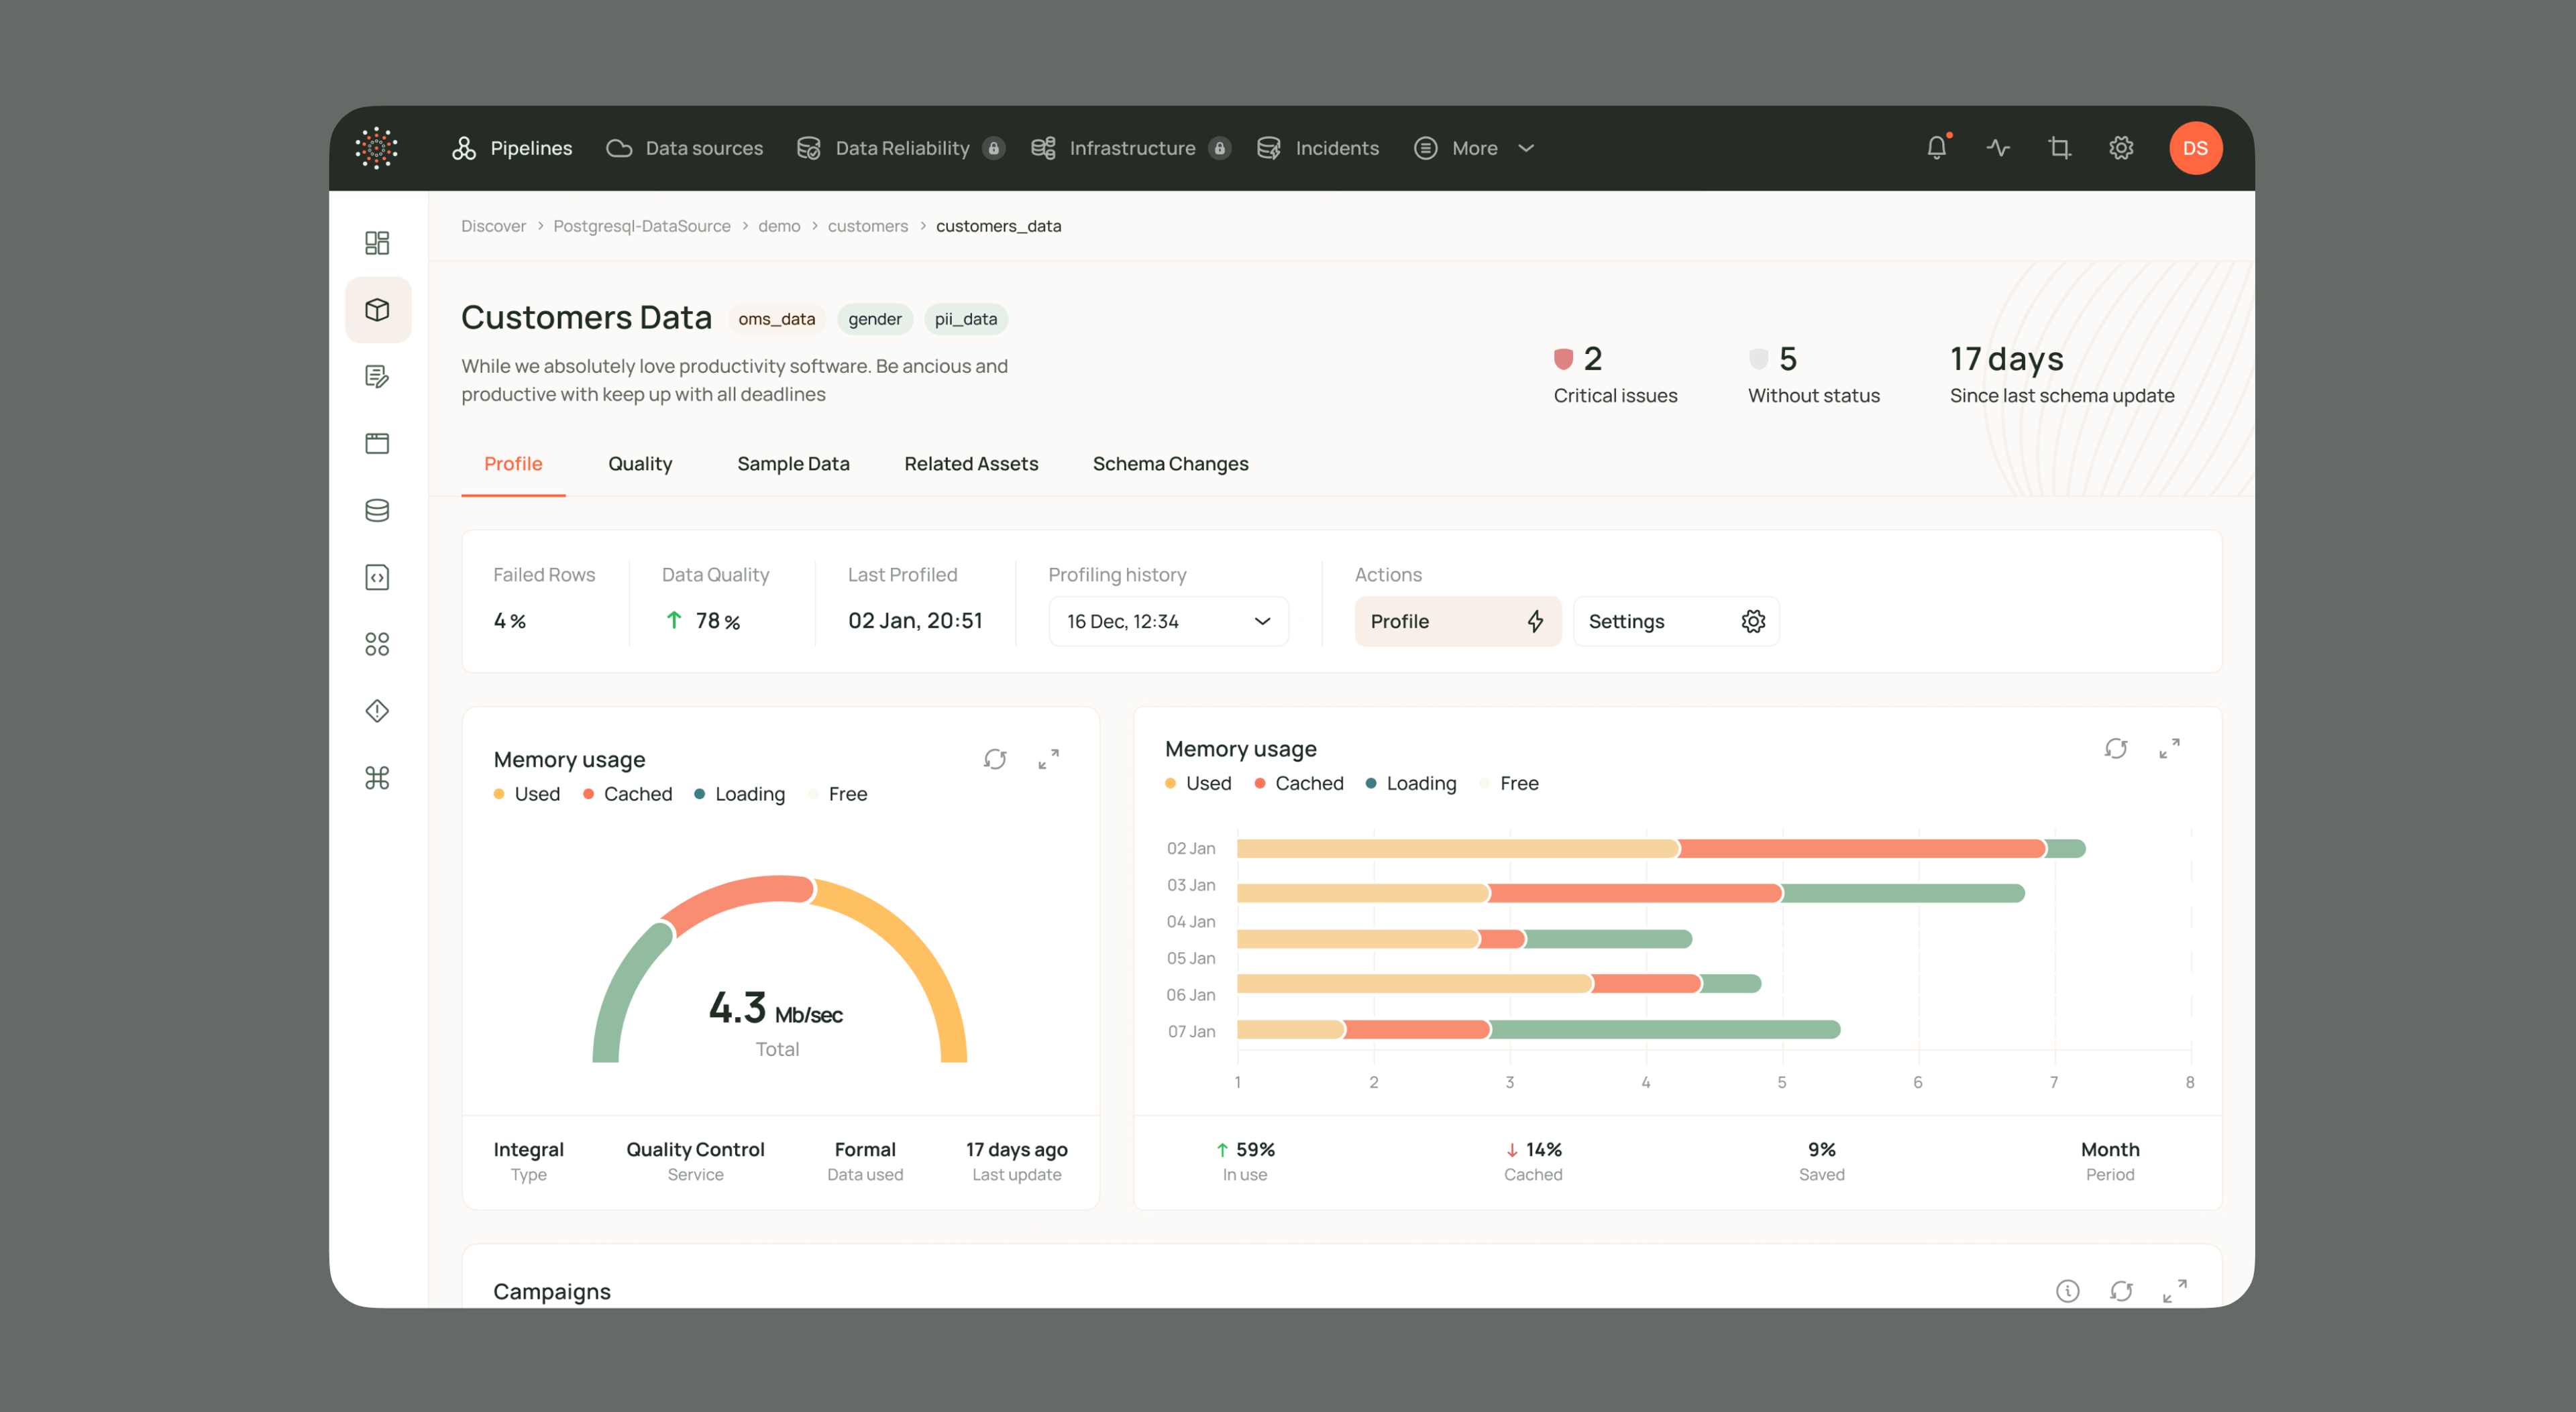Open the notifications bell

(x=1937, y=148)
